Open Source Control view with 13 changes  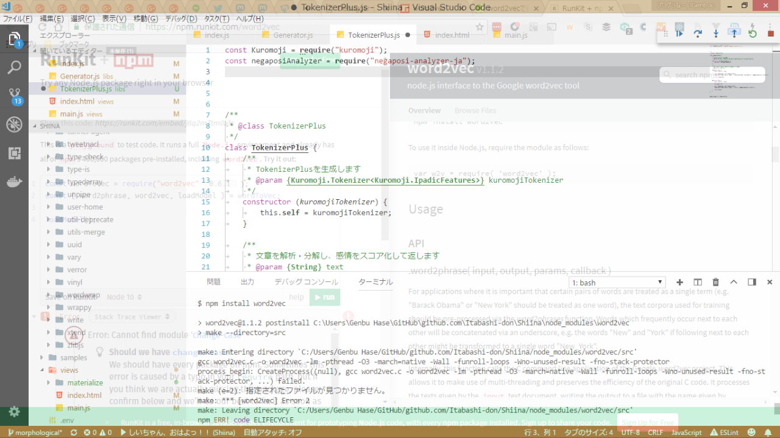click(15, 96)
